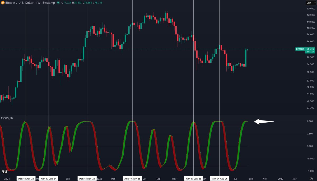Select the Mon 18 Mar '24 date label

(26, 179)
